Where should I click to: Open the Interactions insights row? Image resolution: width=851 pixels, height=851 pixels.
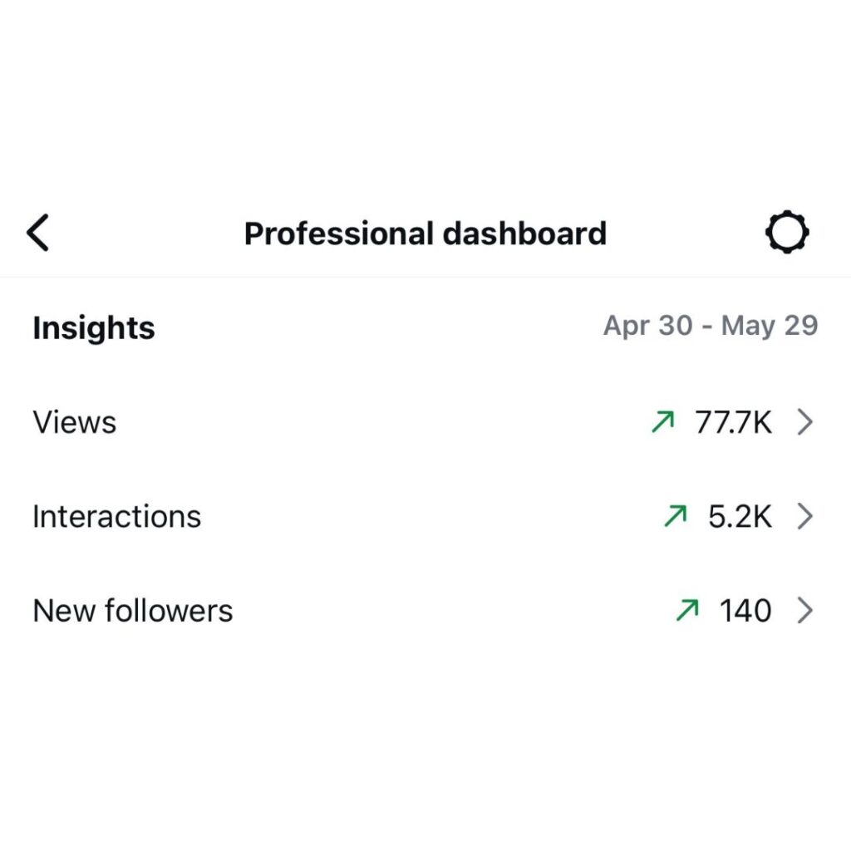click(416, 517)
